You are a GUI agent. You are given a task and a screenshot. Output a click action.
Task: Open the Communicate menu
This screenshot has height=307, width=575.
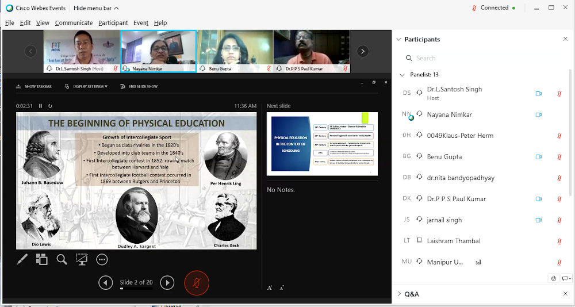point(74,23)
